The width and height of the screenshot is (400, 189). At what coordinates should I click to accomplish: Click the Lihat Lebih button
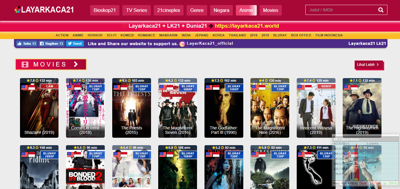click(x=369, y=65)
